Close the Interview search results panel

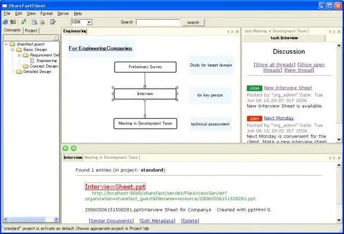[x=339, y=158]
